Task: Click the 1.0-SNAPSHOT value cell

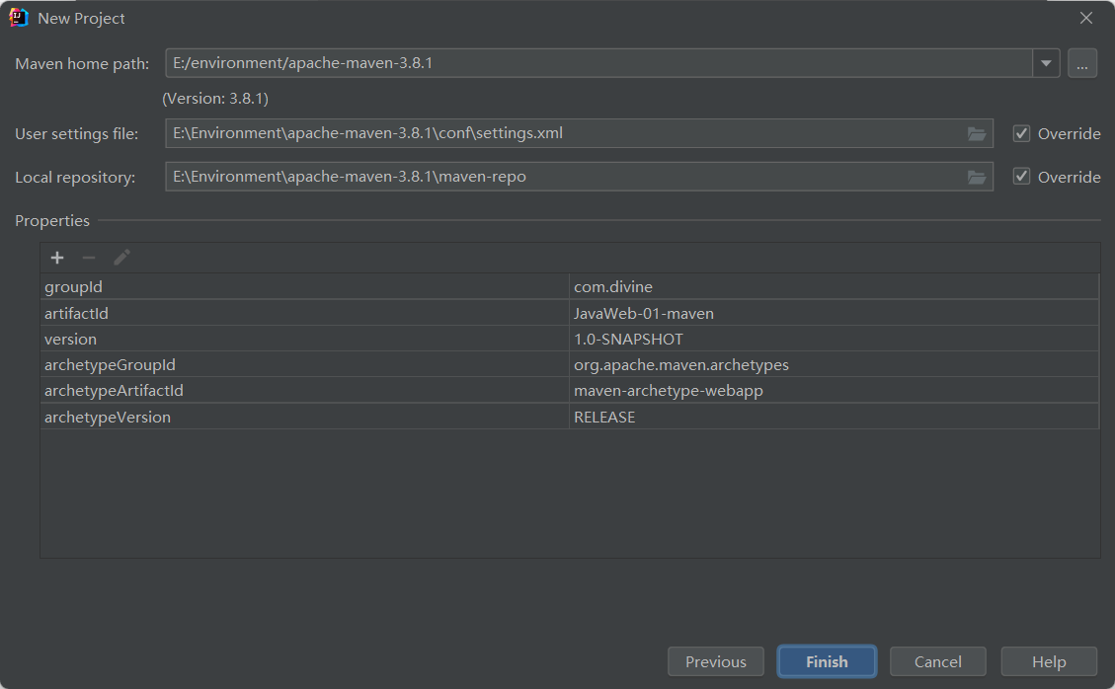Action: click(x=835, y=340)
